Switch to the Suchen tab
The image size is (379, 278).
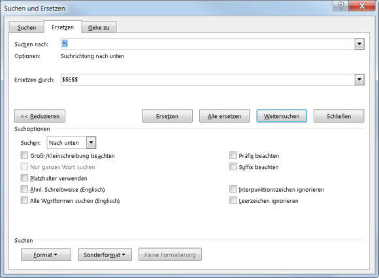27,27
